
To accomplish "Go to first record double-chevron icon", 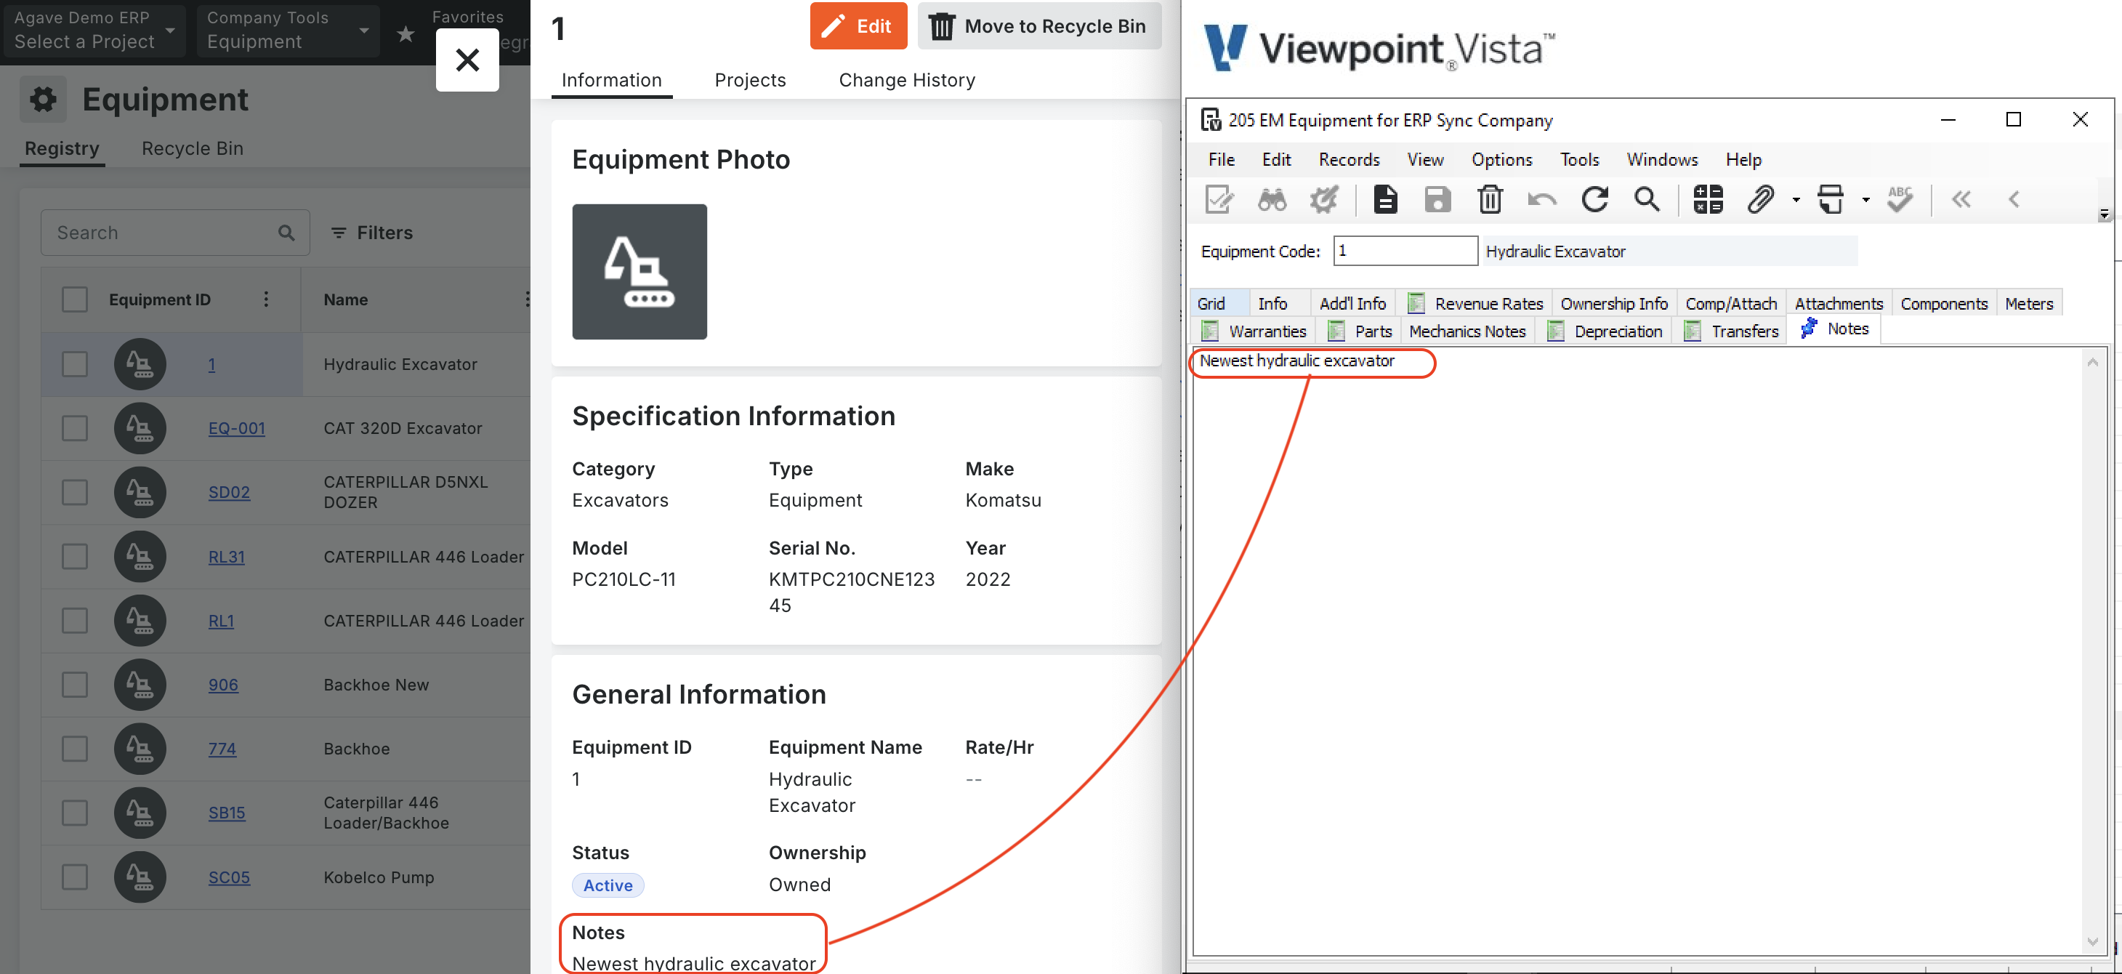I will coord(1961,199).
